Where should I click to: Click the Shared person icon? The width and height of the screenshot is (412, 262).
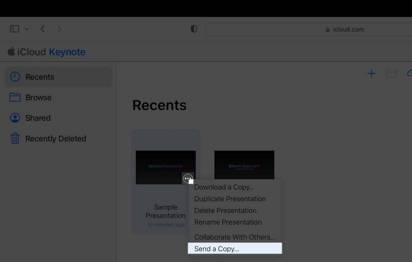click(15, 118)
